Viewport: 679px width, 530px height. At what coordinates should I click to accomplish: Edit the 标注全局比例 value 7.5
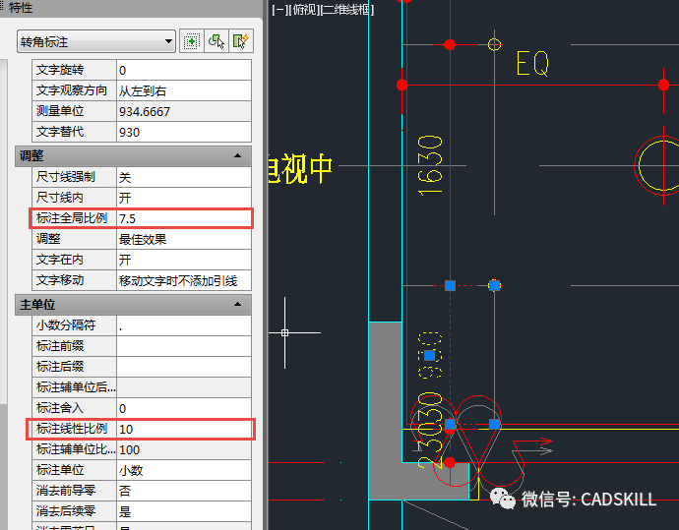tap(184, 218)
